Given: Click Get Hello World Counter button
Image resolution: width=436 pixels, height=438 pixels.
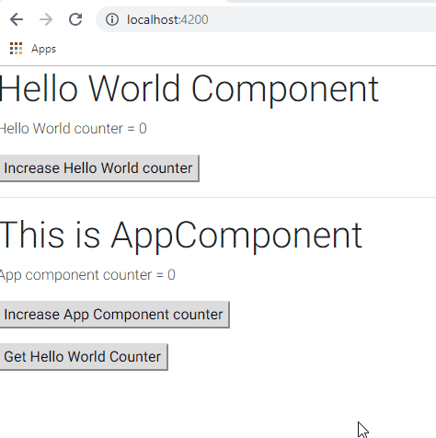Looking at the screenshot, I should pyautogui.click(x=84, y=357).
